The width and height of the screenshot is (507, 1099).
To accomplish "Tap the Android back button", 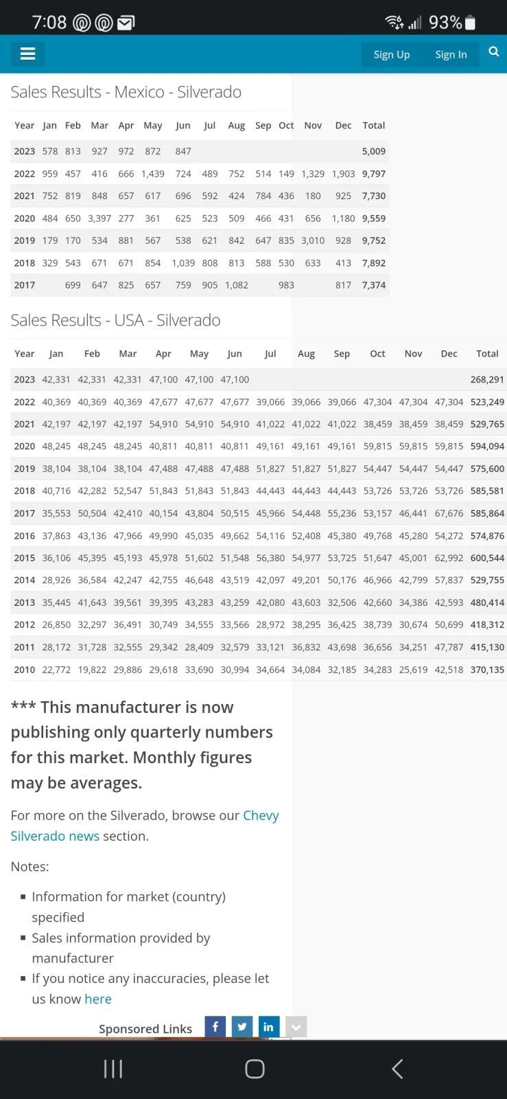I will 397,1069.
